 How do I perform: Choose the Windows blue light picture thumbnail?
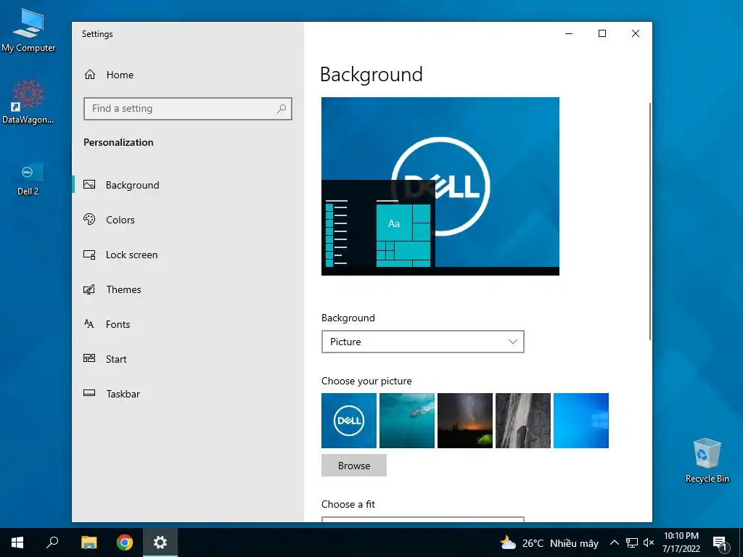click(x=581, y=421)
